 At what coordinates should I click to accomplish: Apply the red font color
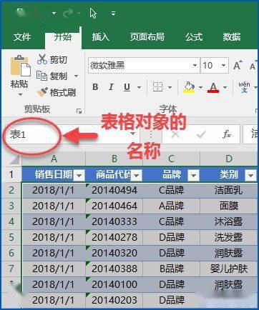tap(213, 87)
